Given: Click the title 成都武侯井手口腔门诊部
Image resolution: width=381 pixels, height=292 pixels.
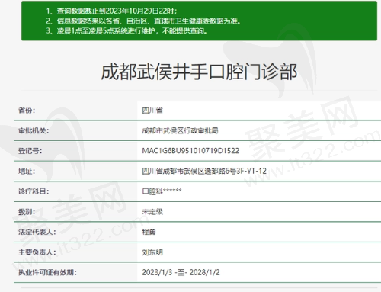Looking at the screenshot, I should tap(199, 72).
